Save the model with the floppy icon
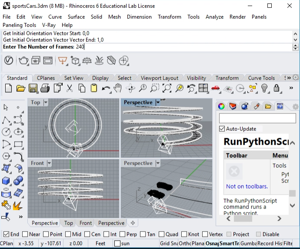 (33, 88)
